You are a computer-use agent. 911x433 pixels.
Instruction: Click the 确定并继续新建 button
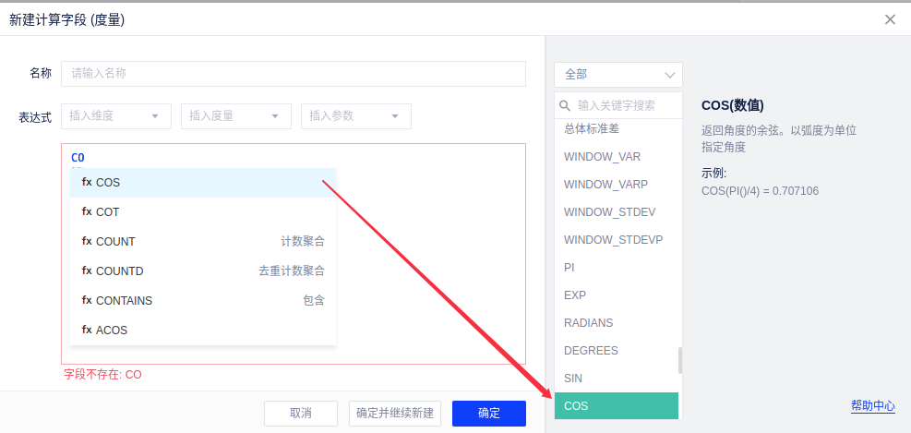(x=395, y=414)
